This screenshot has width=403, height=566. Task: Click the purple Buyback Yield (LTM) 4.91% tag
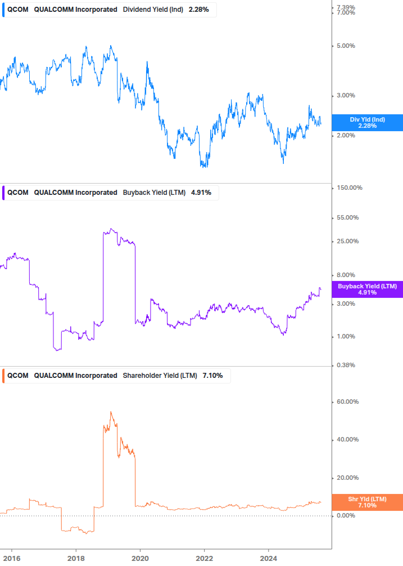click(x=368, y=289)
